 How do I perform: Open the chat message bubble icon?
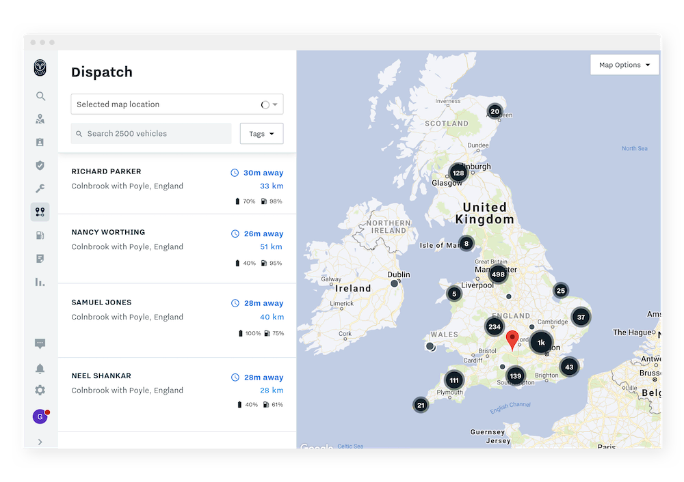[40, 343]
